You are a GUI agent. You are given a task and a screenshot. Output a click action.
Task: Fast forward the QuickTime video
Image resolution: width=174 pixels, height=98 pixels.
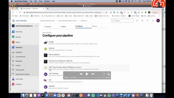click(x=93, y=74)
